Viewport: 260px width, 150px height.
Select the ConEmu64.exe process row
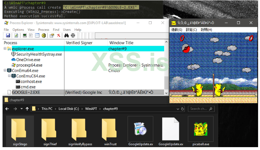click(83, 71)
